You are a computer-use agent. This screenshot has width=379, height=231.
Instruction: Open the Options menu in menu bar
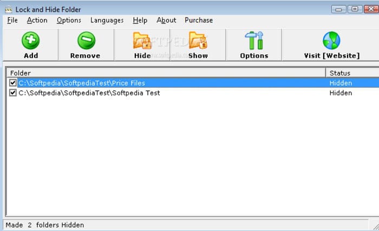point(69,21)
